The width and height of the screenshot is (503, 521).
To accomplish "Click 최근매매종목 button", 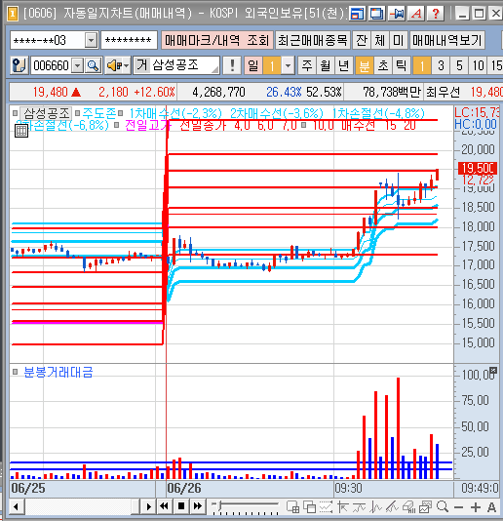I will point(312,40).
